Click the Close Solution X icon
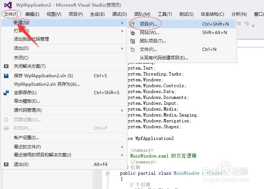The width and height of the screenshot is (264, 189). [x=6, y=66]
